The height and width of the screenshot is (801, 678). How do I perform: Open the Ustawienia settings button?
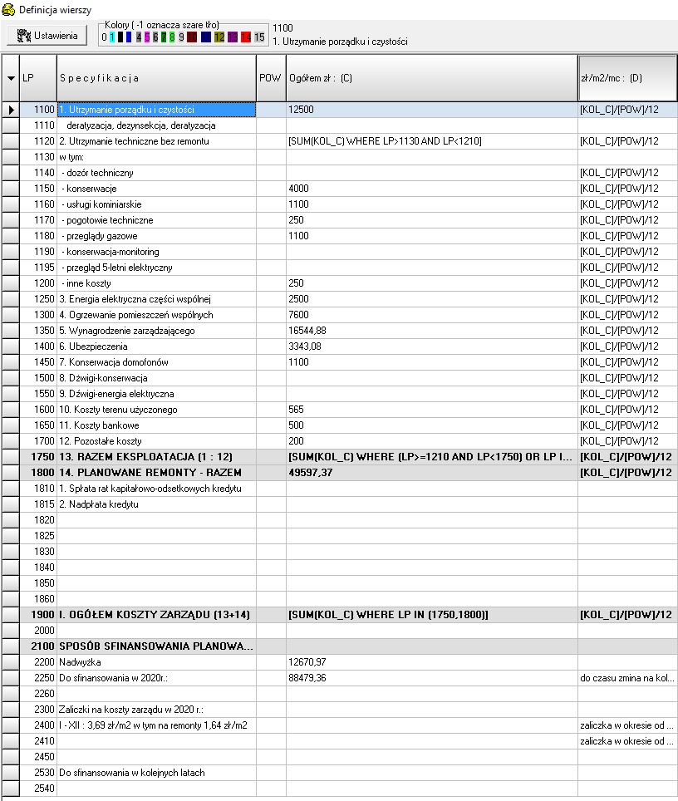coord(47,35)
